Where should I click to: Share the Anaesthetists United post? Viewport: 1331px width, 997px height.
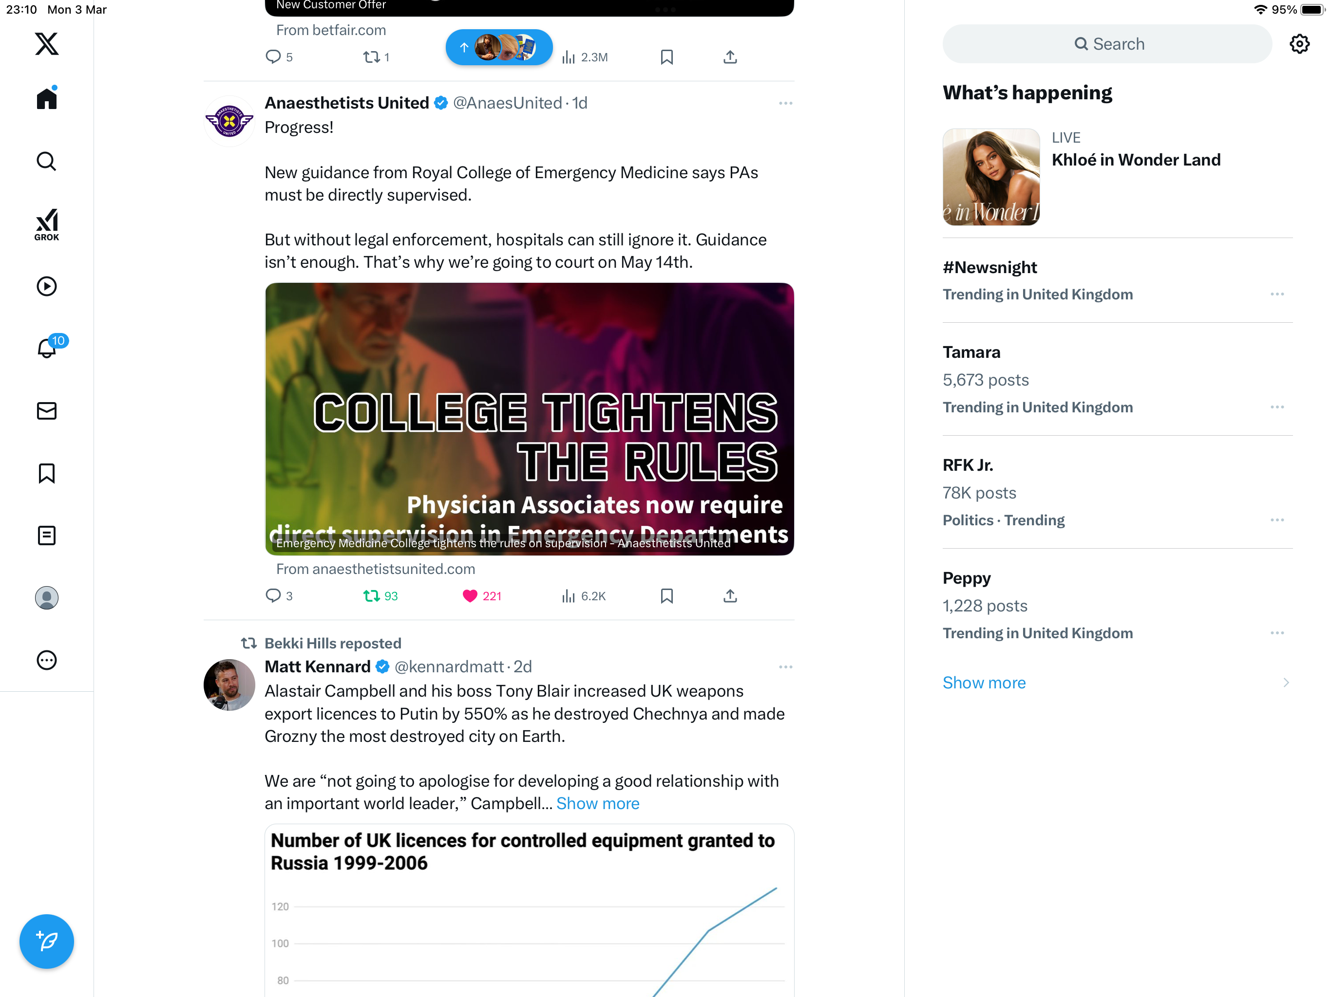(x=730, y=596)
